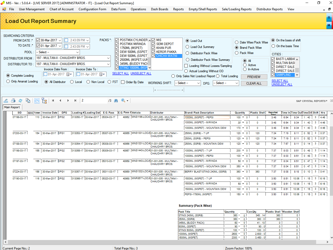
Task: Switch to the Main Report tab
Action: [x=12, y=107]
